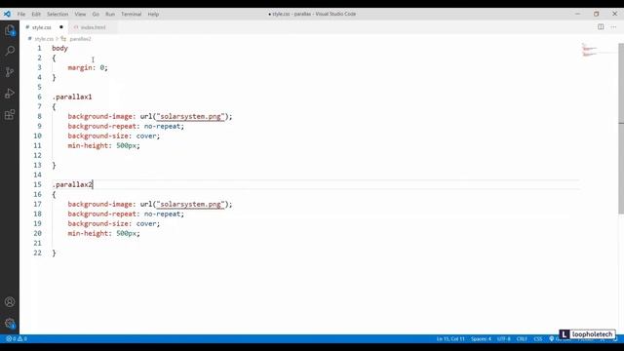This screenshot has height=351, width=624.
Task: Open the File menu
Action: coord(21,14)
